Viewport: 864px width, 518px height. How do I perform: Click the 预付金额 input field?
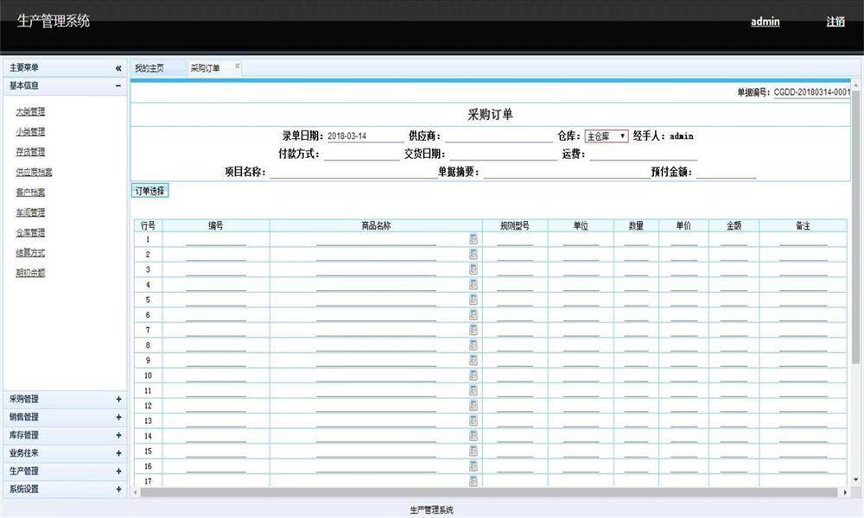point(727,173)
